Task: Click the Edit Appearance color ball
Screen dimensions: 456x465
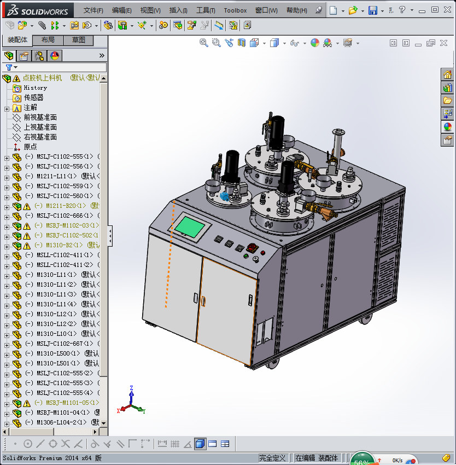Action: pos(314,43)
